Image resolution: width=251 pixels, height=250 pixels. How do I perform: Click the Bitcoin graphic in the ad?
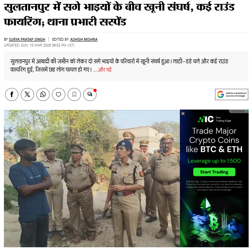click(x=214, y=221)
